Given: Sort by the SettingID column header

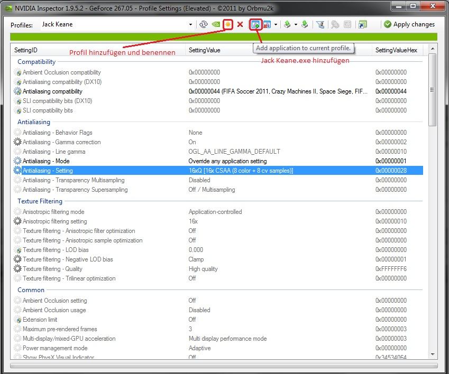Looking at the screenshot, I should pyautogui.click(x=98, y=50).
